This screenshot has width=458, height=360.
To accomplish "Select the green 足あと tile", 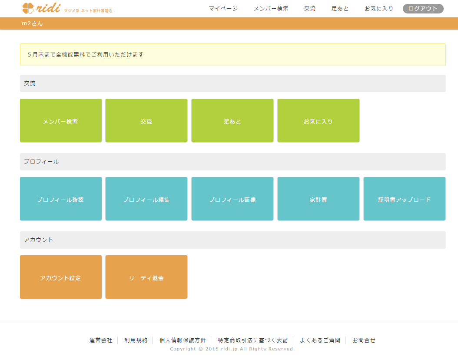I will tap(232, 120).
